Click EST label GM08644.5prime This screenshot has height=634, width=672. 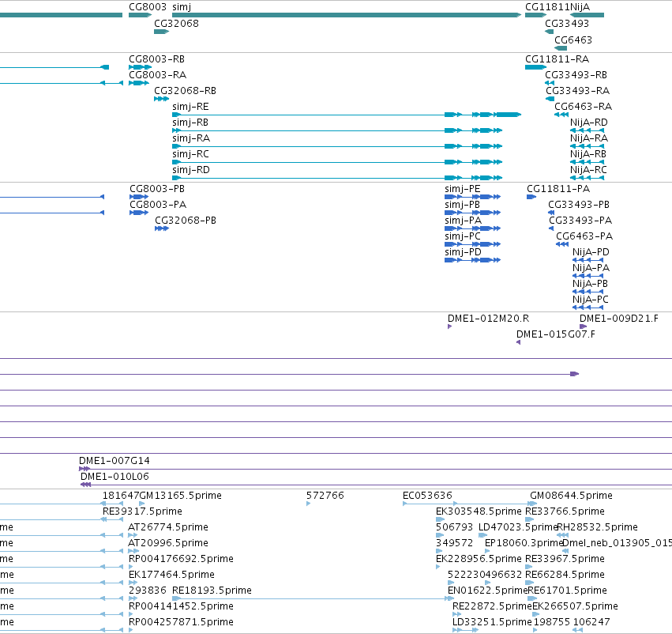pos(571,496)
